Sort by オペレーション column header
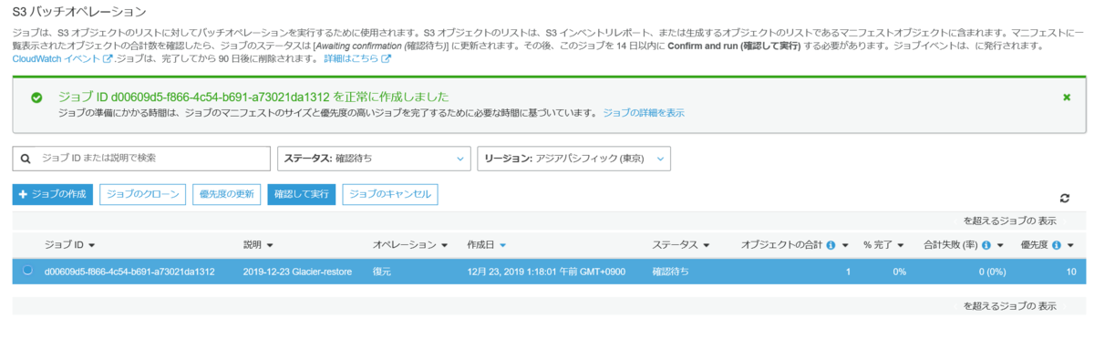Viewport: 1094px width, 339px height. point(410,245)
